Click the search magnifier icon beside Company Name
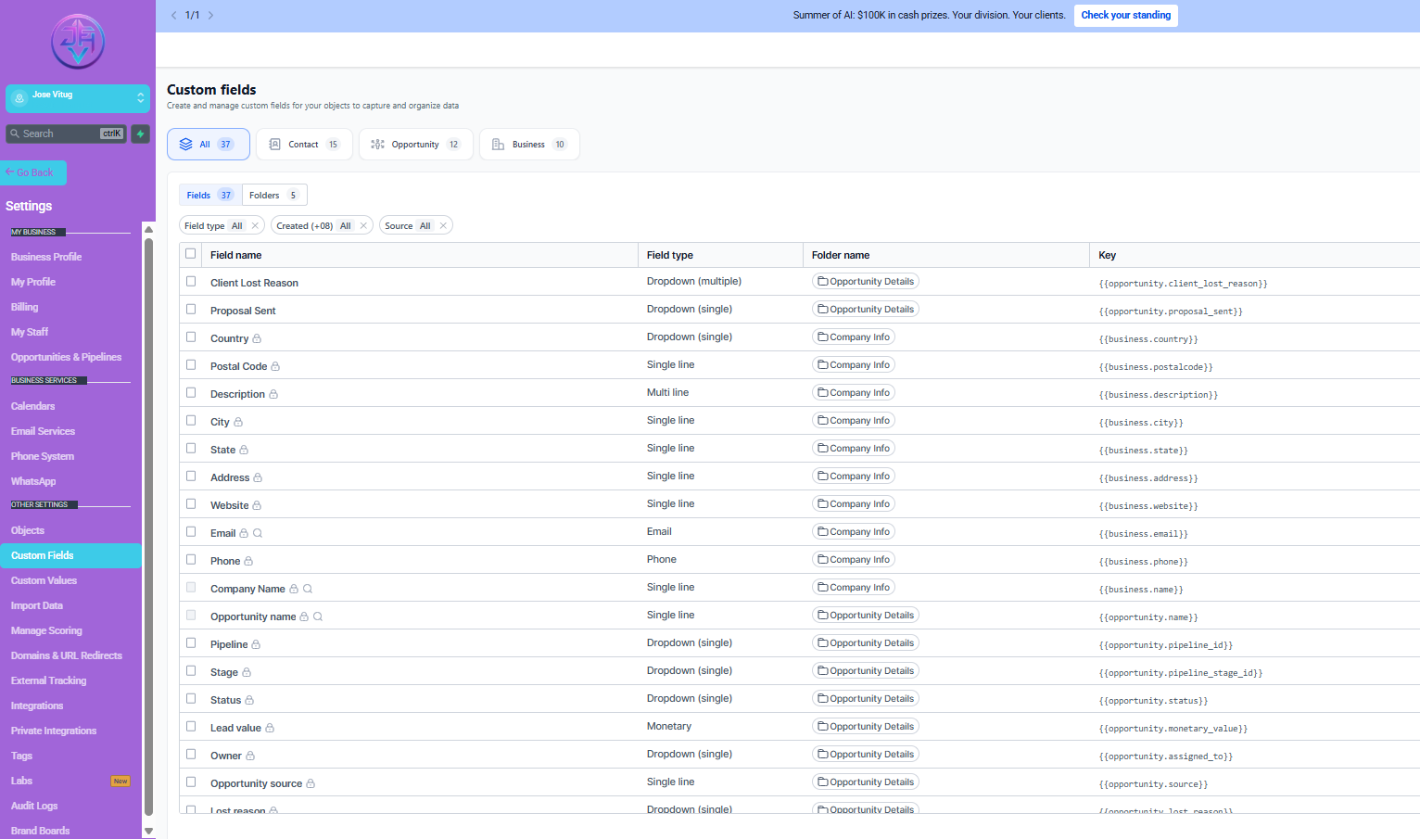1420x839 pixels. (x=308, y=589)
